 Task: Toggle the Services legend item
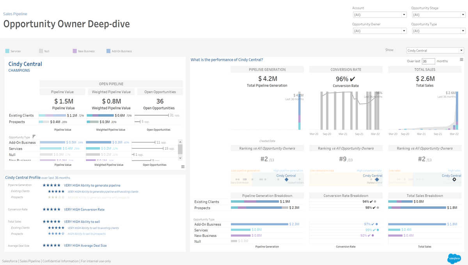click(x=13, y=51)
